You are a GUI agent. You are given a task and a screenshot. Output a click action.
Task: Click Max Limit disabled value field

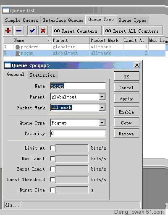tap(72, 158)
